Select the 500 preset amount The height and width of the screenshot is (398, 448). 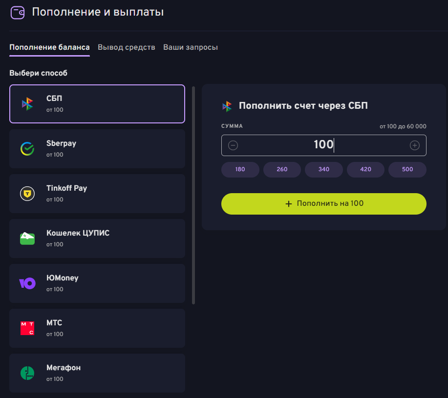click(x=407, y=170)
